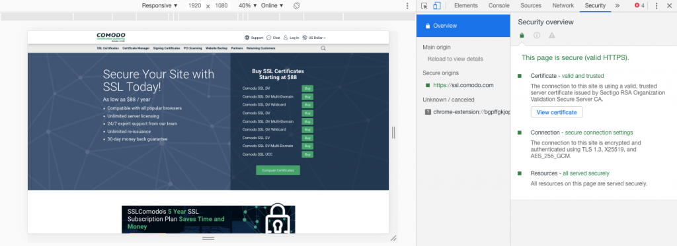Click the globe icon beside US Dollar
This screenshot has height=246, width=677.
305,38
